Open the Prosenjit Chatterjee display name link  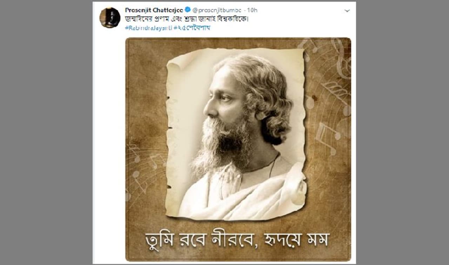click(154, 10)
